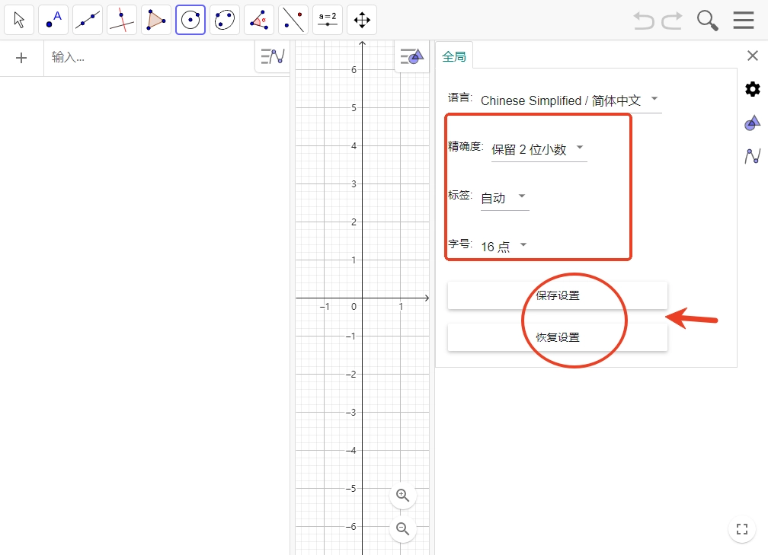Select the Slider tool
The height and width of the screenshot is (555, 768).
coord(327,20)
